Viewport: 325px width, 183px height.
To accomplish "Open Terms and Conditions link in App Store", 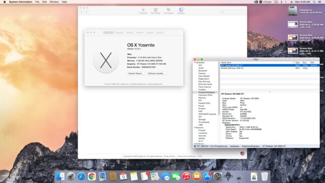I will coord(187,156).
